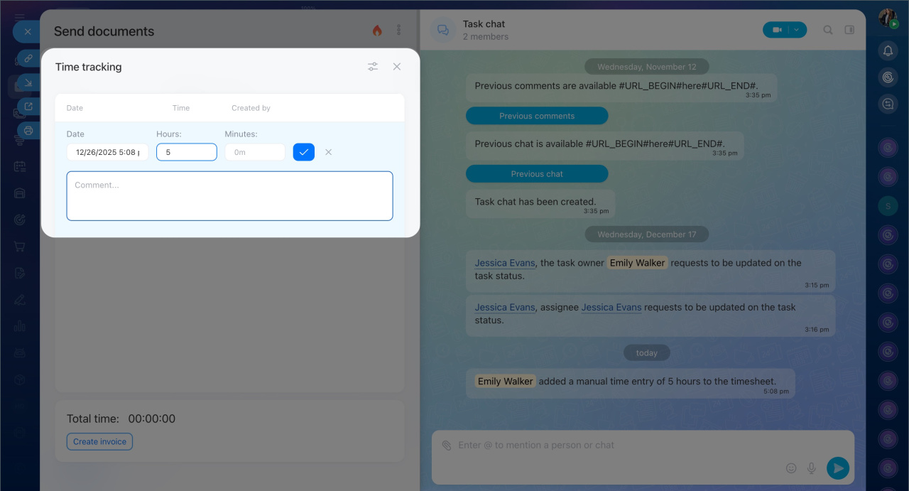
Task: Search within the task chat
Action: coord(828,30)
